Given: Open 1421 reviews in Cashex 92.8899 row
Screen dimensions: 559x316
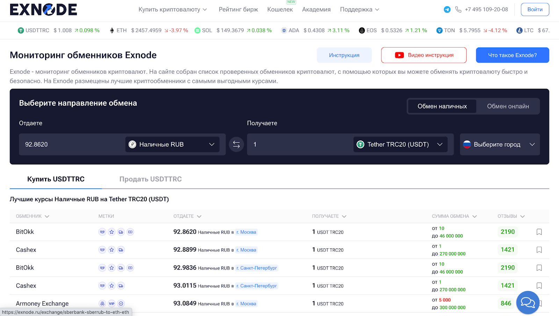Looking at the screenshot, I should tap(508, 250).
